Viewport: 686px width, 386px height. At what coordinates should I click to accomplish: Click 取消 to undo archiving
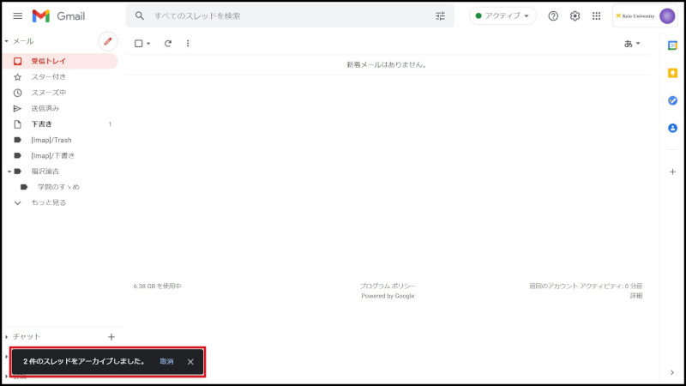point(166,362)
